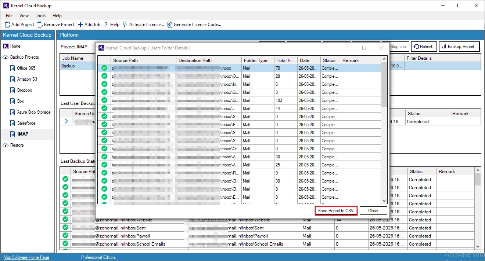Click the Generate License Code toolbar icon
This screenshot has height=261, width=485.
pos(170,25)
